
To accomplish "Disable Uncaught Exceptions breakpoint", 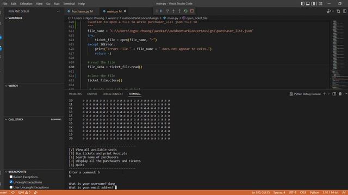I will (x=11, y=182).
